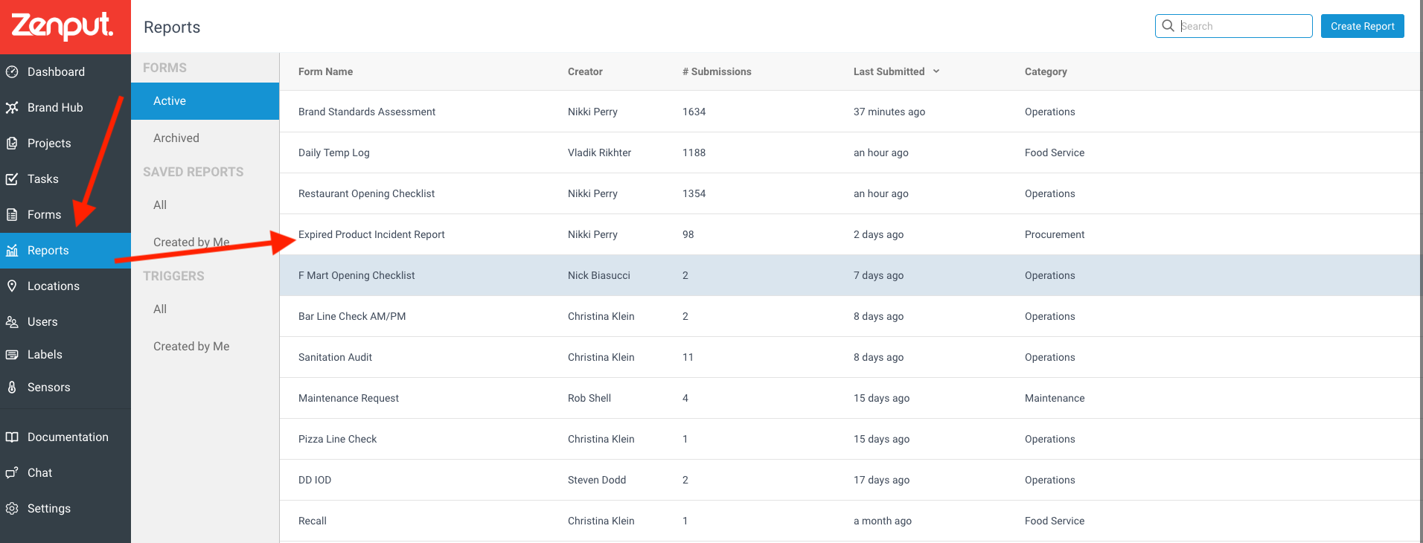Click the Users people icon
1423x543 pixels.
tap(12, 322)
